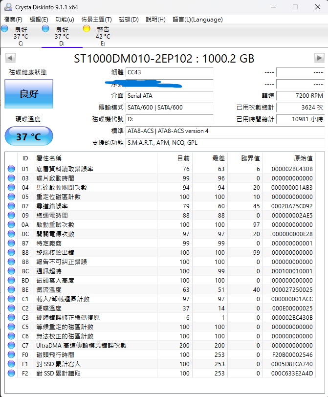This screenshot has width=328, height=397.
Task: Click the 臨界值 column header
Action: coord(245,158)
